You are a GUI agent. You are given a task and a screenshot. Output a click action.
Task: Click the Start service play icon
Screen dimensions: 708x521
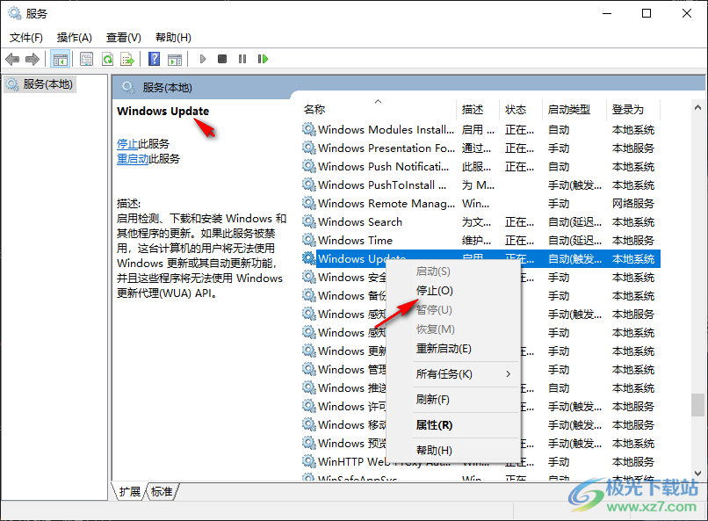click(203, 59)
